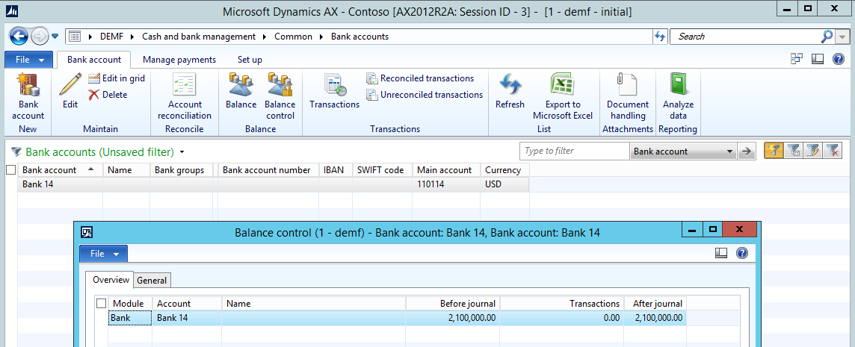Click the Type to filter input field

coord(573,151)
